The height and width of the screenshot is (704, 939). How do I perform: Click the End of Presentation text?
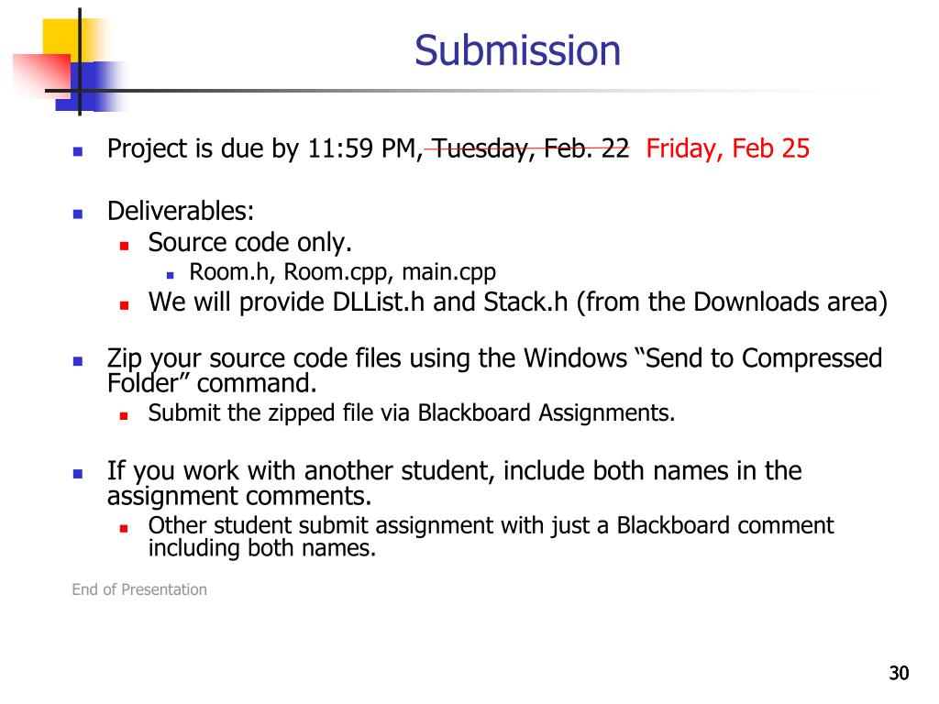(139, 589)
